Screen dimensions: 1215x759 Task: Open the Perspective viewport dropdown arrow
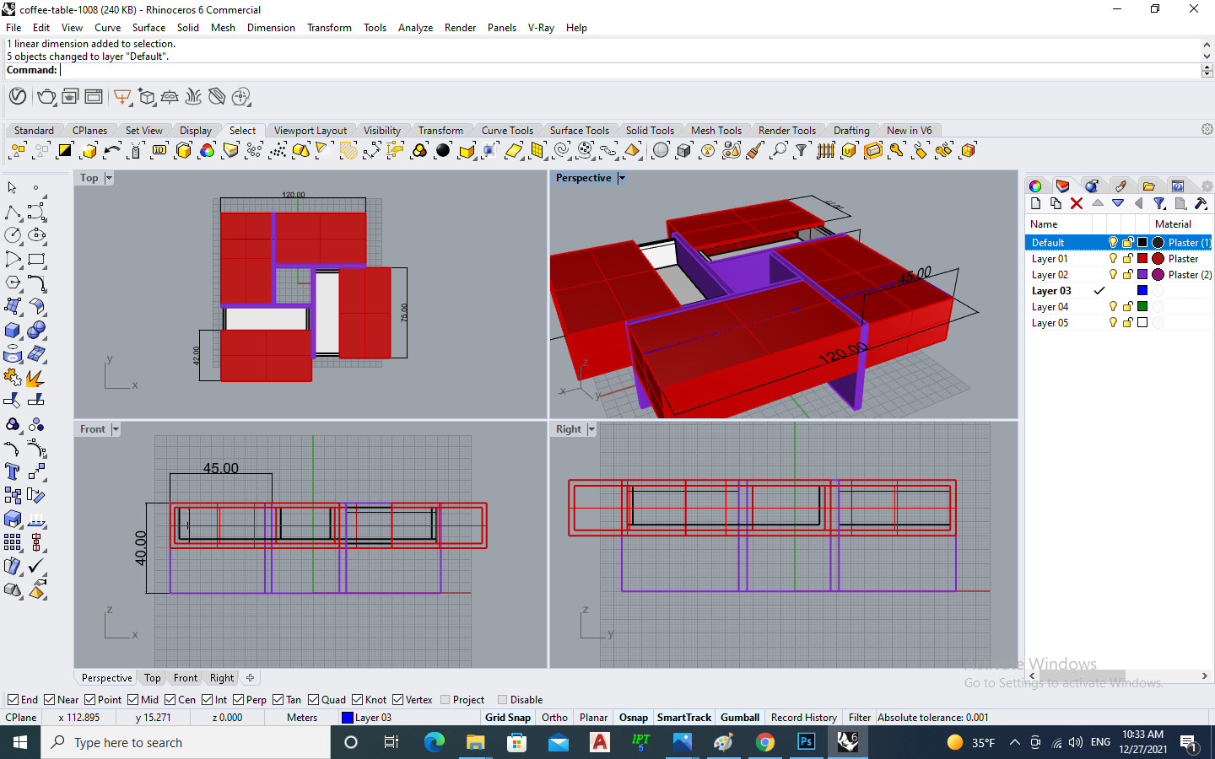(622, 178)
